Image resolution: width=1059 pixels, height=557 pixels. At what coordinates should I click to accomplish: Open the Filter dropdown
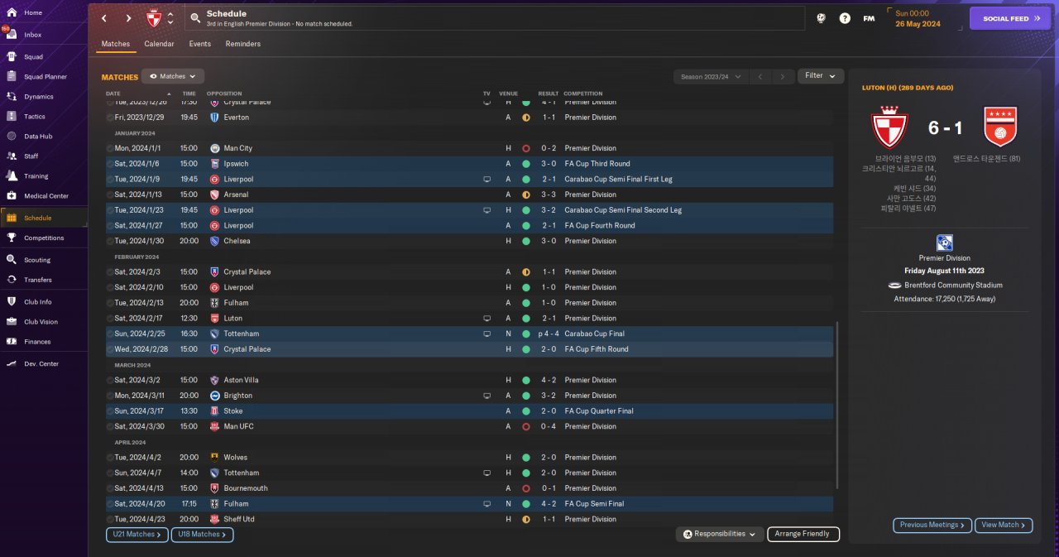[x=821, y=76]
